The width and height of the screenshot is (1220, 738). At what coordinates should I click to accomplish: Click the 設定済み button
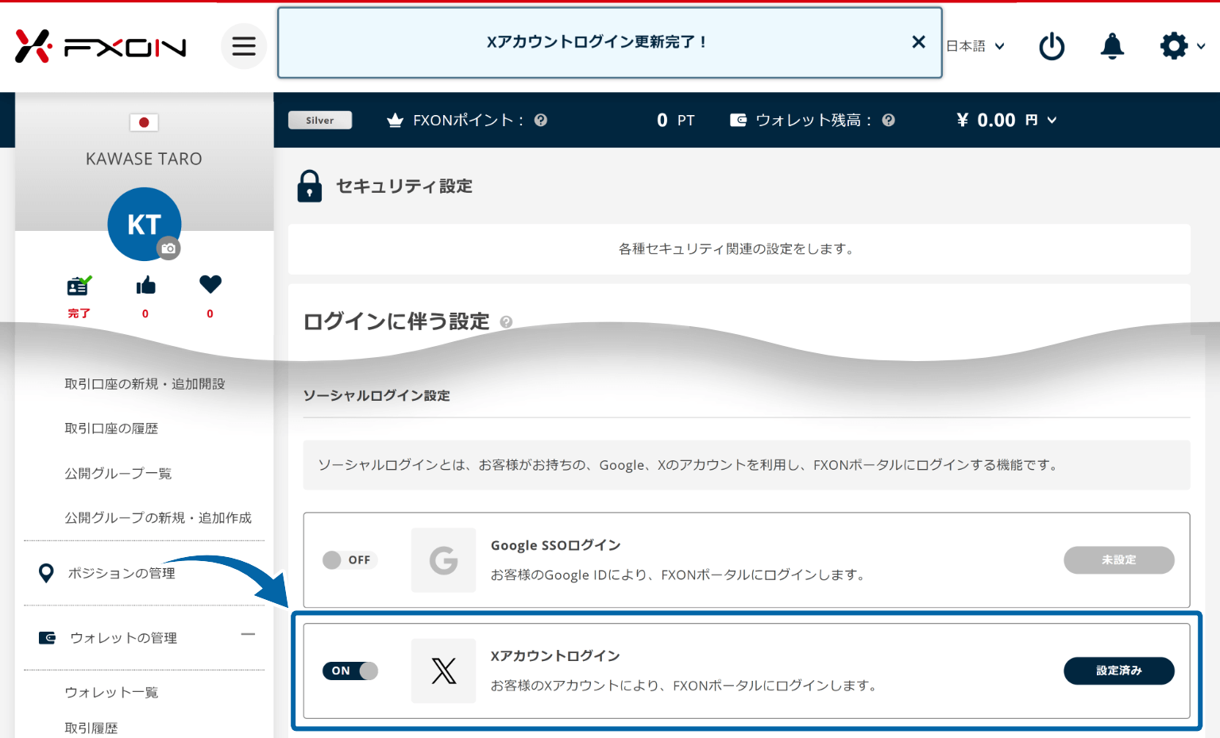1119,671
